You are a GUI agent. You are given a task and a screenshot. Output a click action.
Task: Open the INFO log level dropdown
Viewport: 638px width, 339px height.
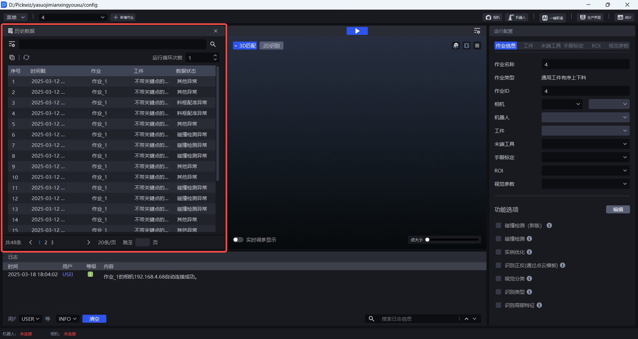pos(68,319)
